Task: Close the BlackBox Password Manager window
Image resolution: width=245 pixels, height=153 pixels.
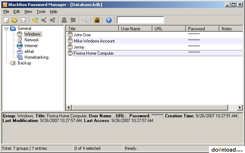Action: (x=240, y=5)
